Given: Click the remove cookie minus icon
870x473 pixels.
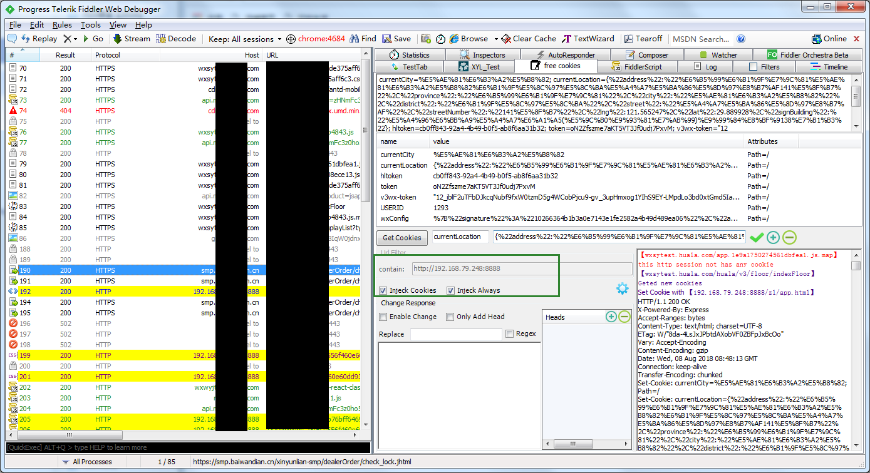Looking at the screenshot, I should (789, 238).
